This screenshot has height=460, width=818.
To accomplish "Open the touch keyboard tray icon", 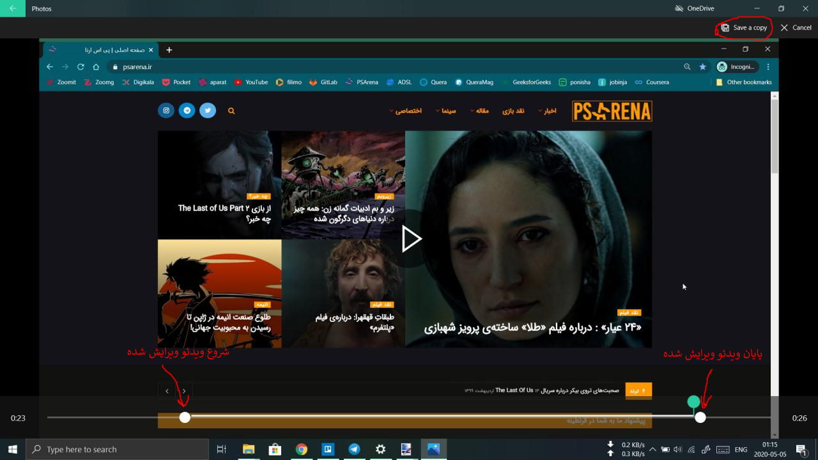I will click(723, 449).
